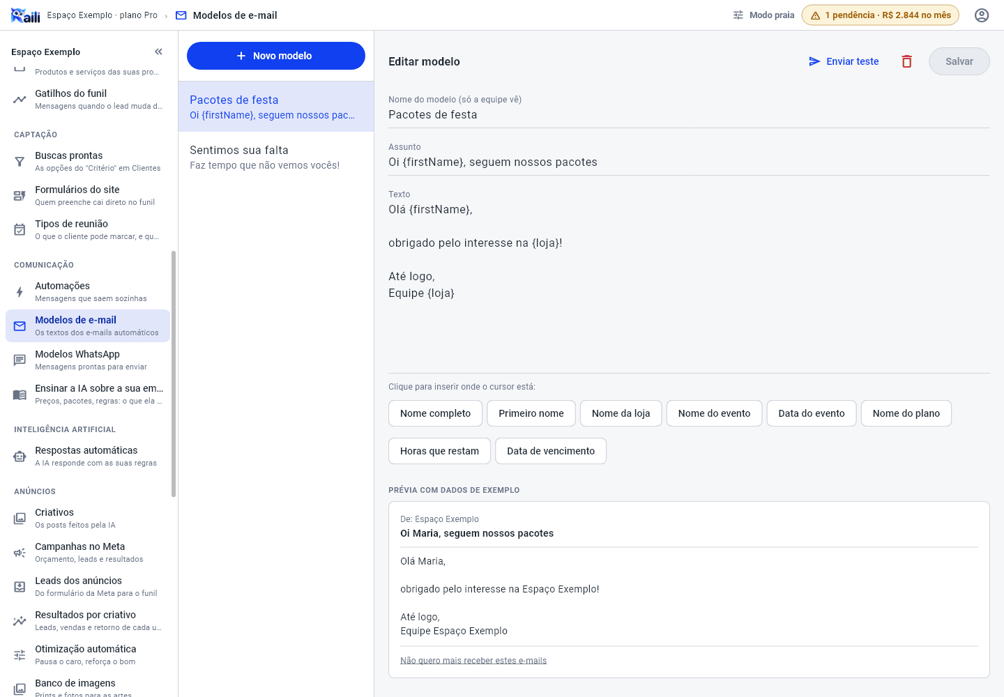The image size is (1004, 697).
Task: Open the 1 pendência billing warning badge
Action: pos(880,15)
